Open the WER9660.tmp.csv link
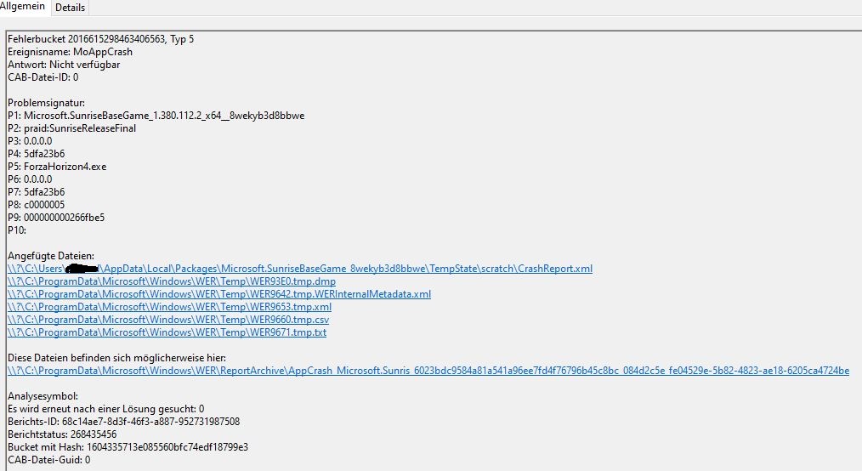This screenshot has height=471, width=862. 168,320
